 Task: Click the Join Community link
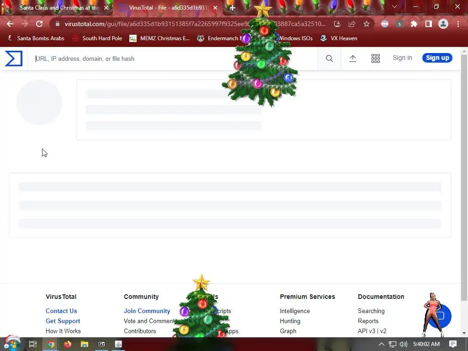tap(147, 311)
